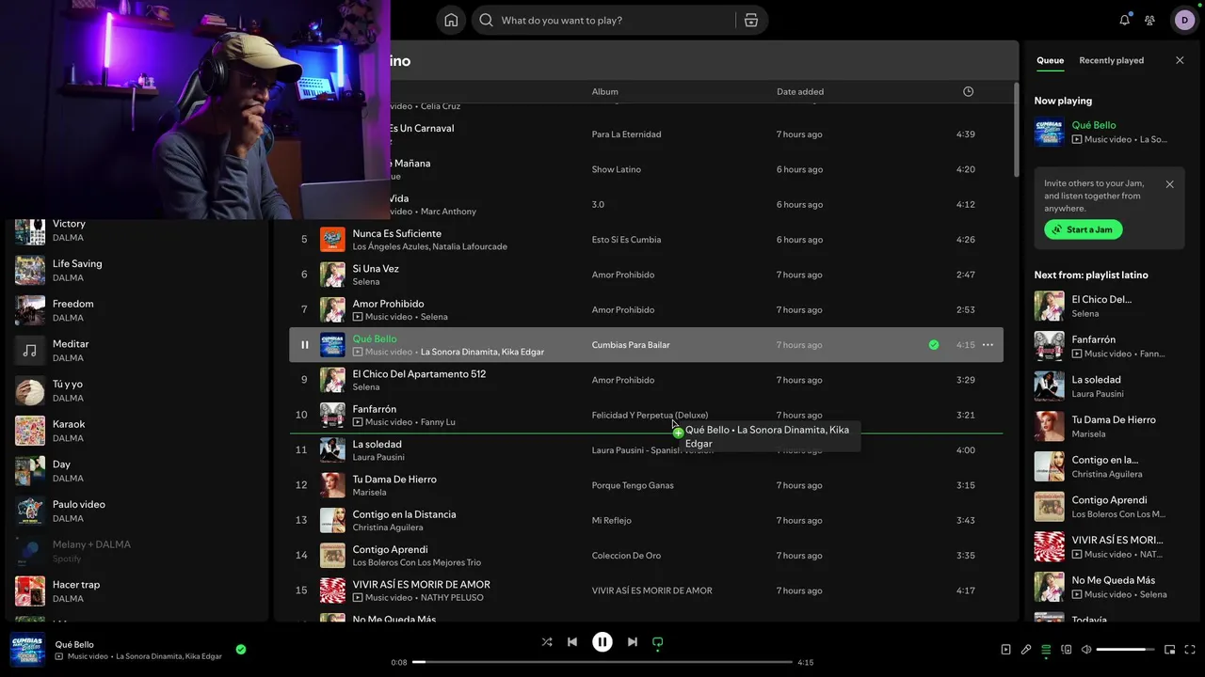Mute the volume speaker icon

coord(1086,649)
